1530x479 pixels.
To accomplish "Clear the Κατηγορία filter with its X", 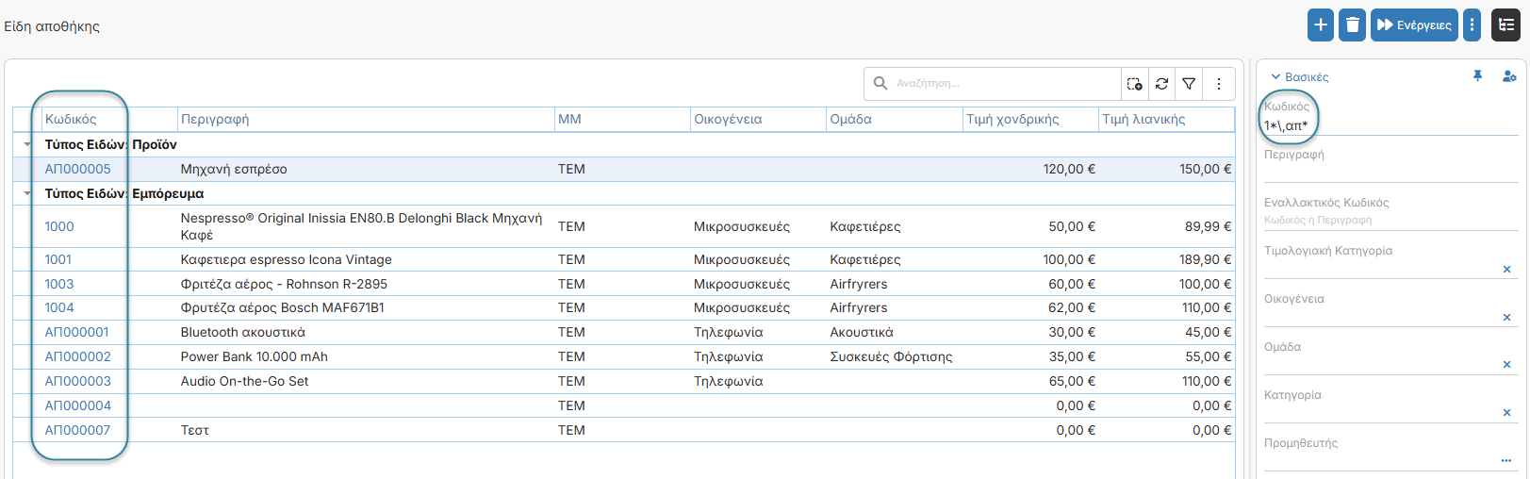I will pyautogui.click(x=1506, y=413).
